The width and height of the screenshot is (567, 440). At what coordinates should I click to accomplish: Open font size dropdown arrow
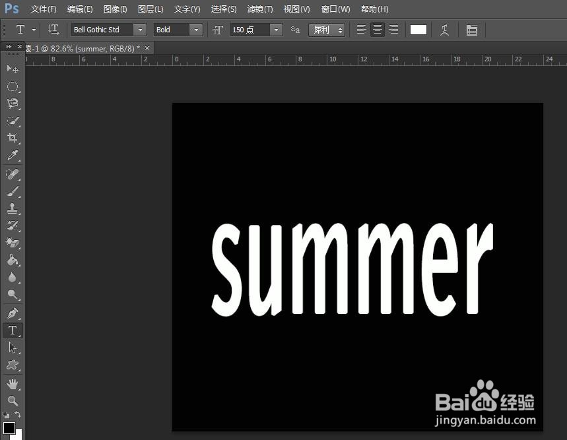point(276,30)
